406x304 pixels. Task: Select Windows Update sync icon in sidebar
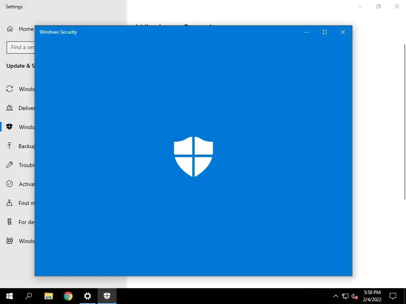[10, 89]
